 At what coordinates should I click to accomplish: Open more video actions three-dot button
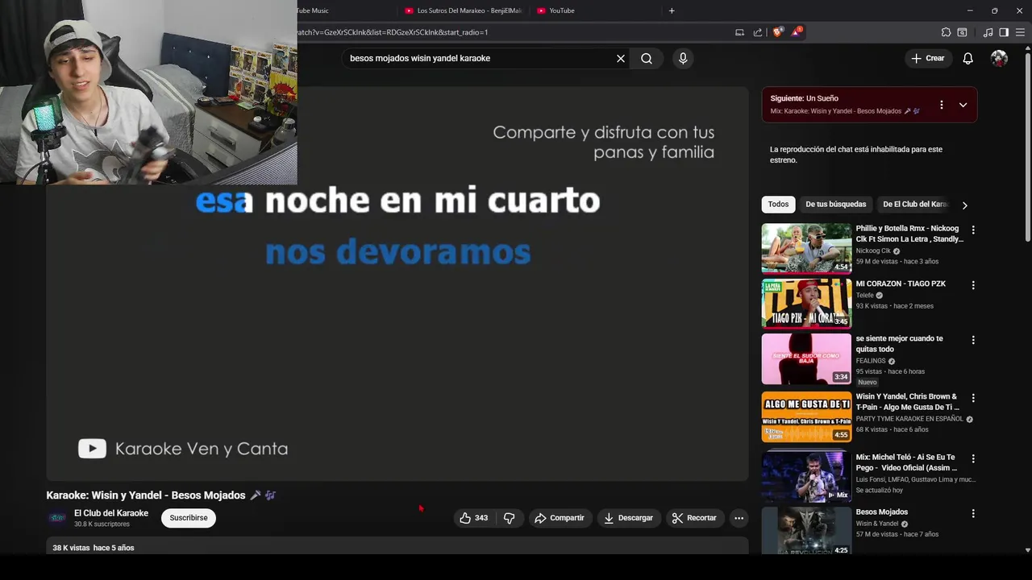(x=739, y=518)
